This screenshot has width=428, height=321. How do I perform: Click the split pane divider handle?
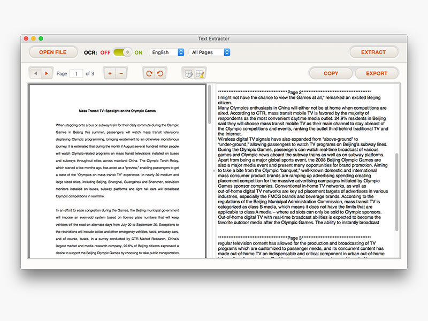(213, 171)
